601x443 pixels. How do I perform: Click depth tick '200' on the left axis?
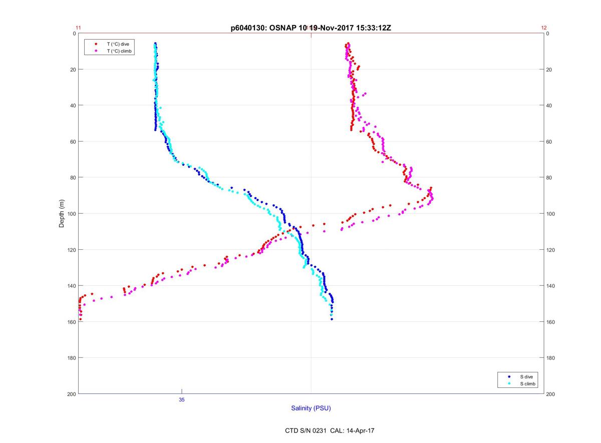click(x=71, y=394)
